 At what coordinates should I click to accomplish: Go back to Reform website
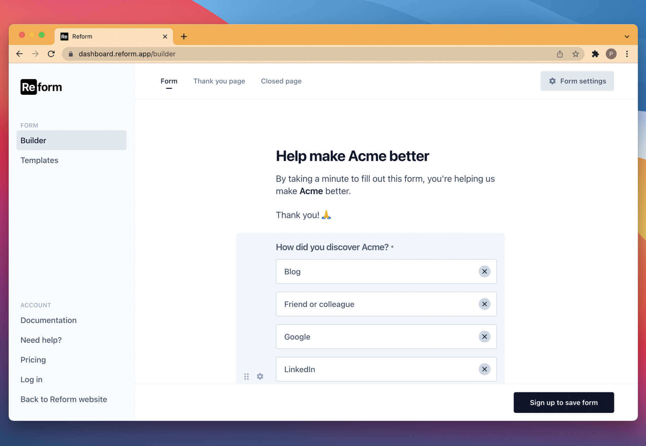[x=64, y=399]
